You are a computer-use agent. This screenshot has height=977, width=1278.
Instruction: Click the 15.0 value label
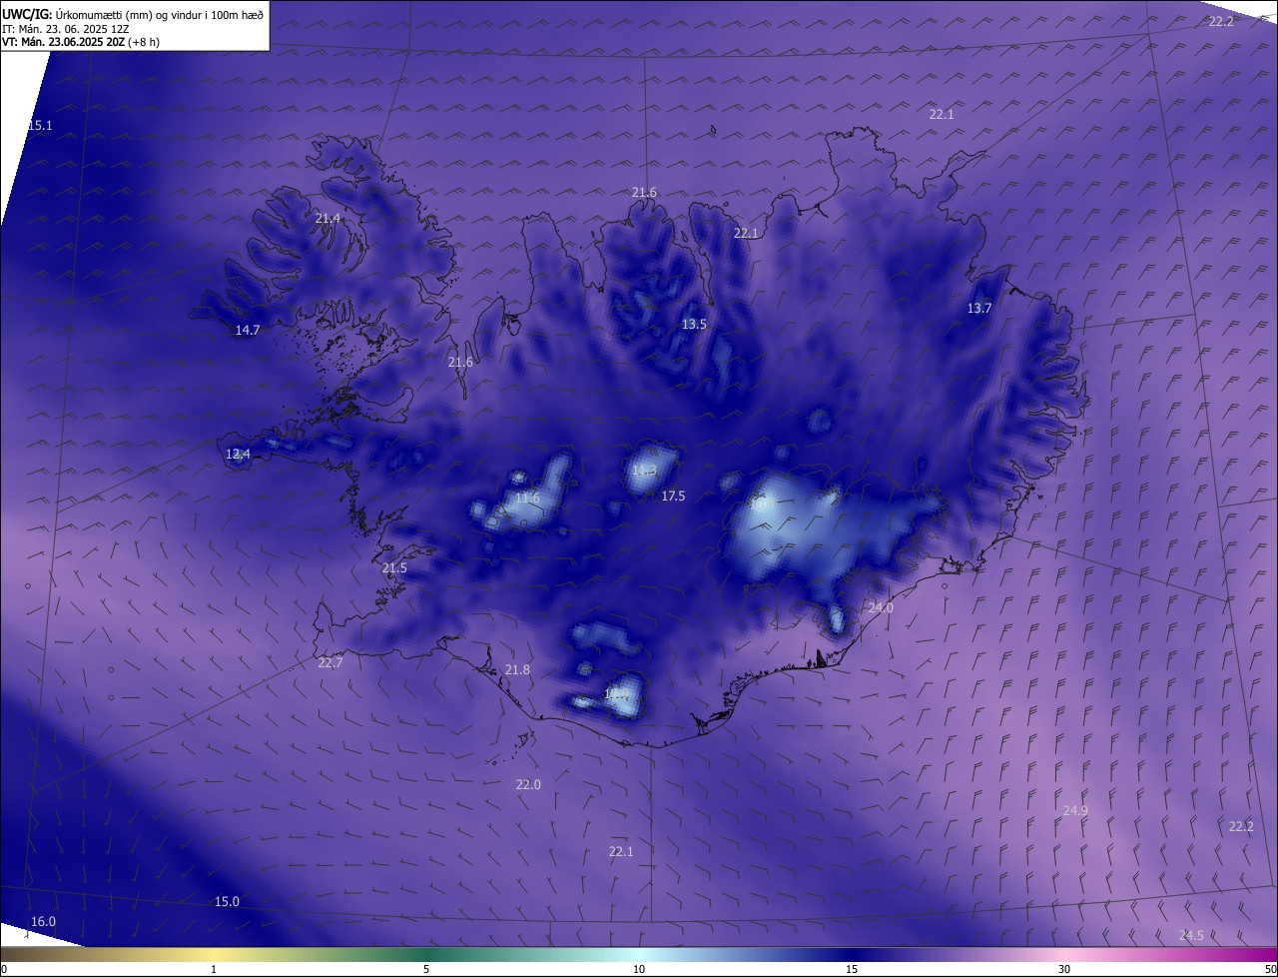coord(227,901)
